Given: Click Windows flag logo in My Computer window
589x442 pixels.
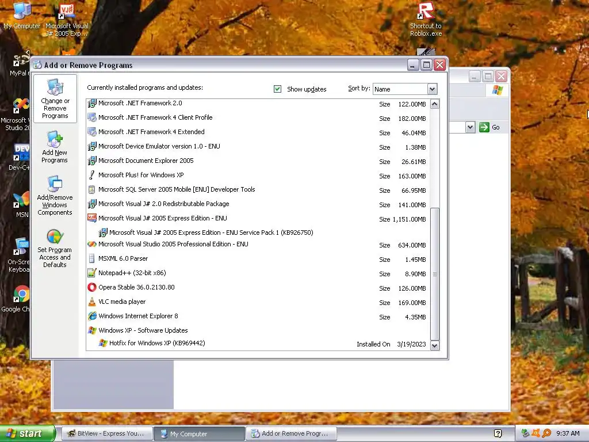Looking at the screenshot, I should tap(498, 90).
